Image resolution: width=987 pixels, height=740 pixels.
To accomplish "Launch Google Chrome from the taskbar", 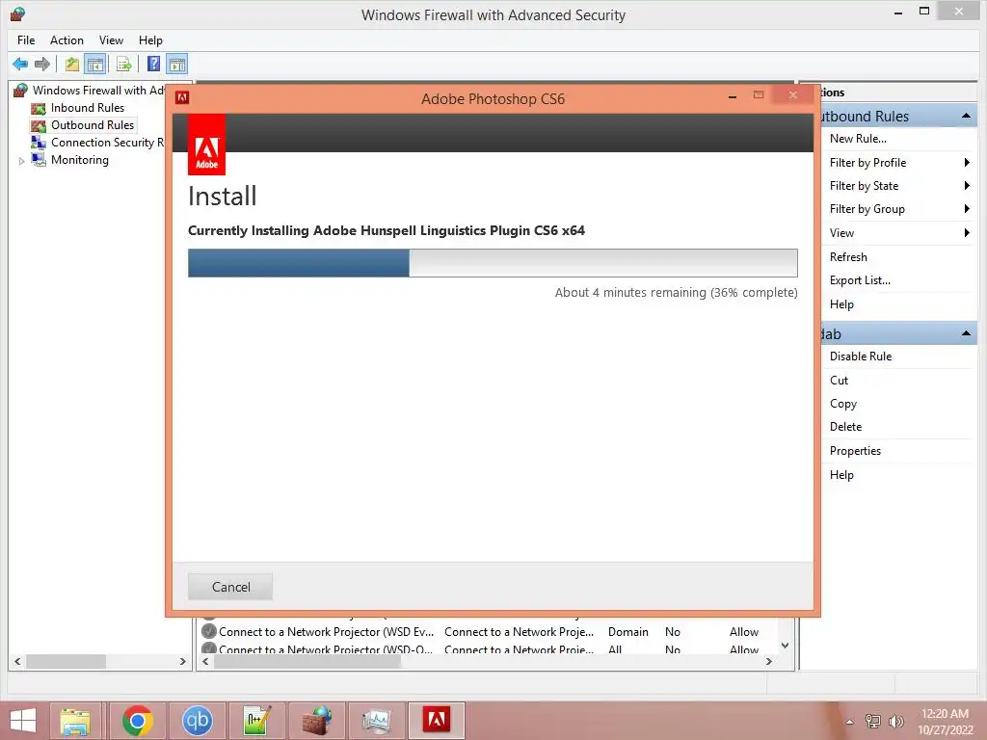I will click(x=137, y=721).
